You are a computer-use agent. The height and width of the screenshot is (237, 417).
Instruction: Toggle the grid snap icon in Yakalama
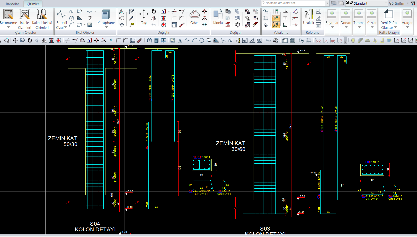pyautogui.click(x=276, y=11)
